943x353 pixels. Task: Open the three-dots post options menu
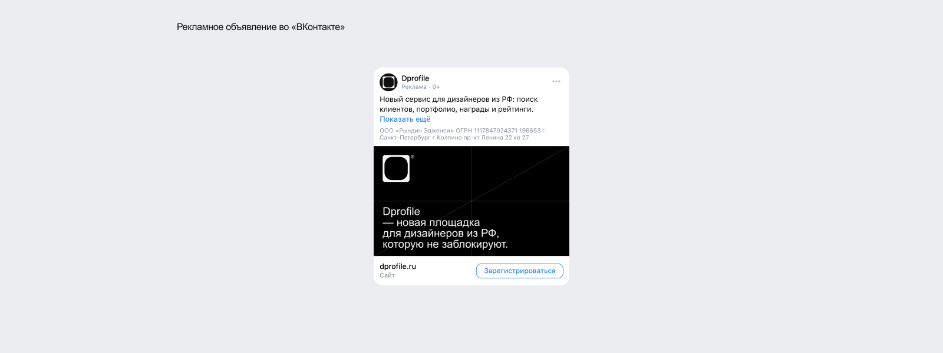(556, 81)
